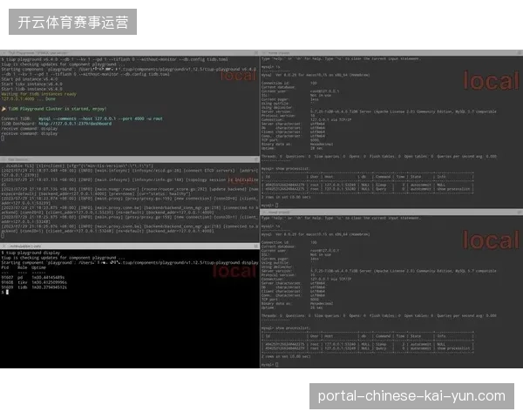Focus the lower mysql pane title bar
Image resolution: width=523 pixels, height=418 pixels.
(391, 212)
